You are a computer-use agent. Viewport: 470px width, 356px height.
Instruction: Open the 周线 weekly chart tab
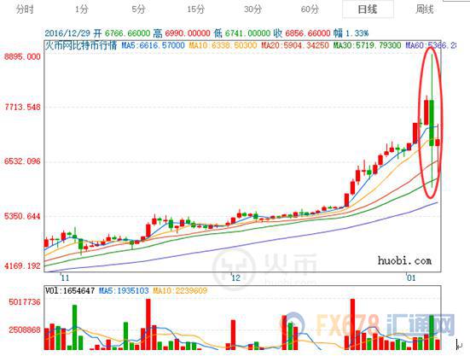425,9
